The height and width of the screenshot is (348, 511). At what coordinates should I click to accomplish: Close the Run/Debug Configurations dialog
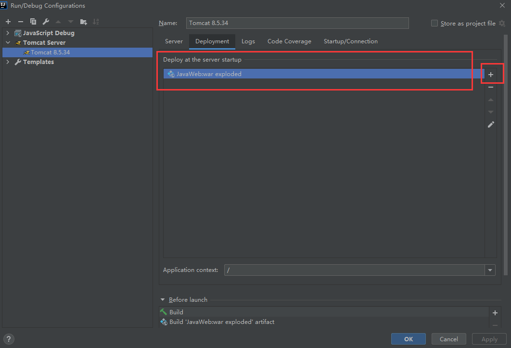coord(502,5)
